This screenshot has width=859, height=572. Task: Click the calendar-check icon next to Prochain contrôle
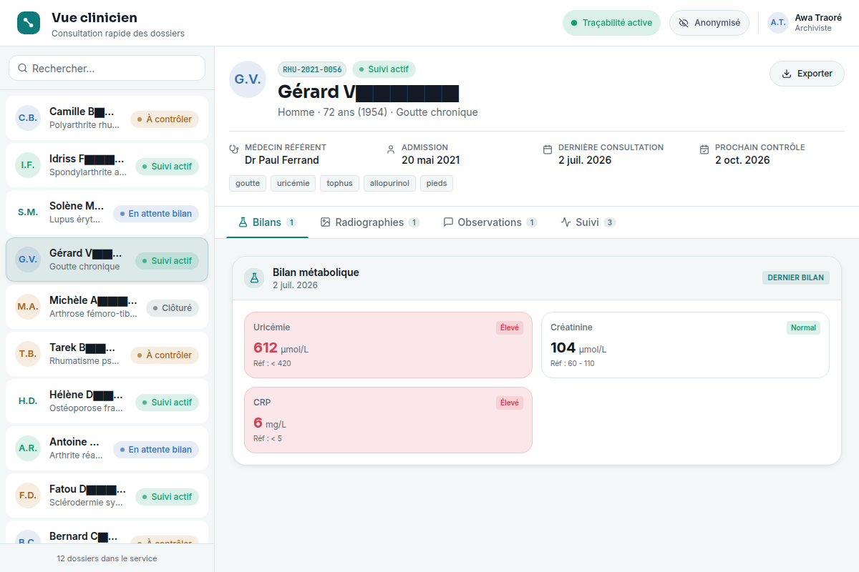704,149
